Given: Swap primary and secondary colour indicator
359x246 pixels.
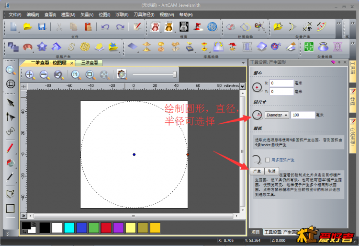Looking at the screenshot, I should 24,232.
